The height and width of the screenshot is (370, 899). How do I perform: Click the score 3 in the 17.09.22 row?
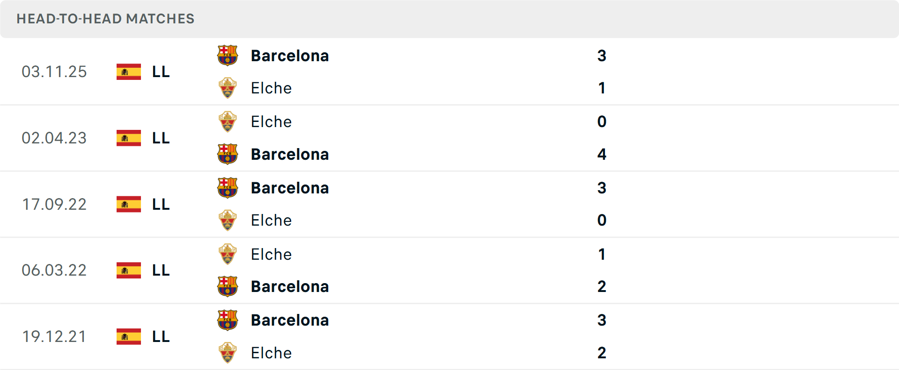pyautogui.click(x=602, y=188)
